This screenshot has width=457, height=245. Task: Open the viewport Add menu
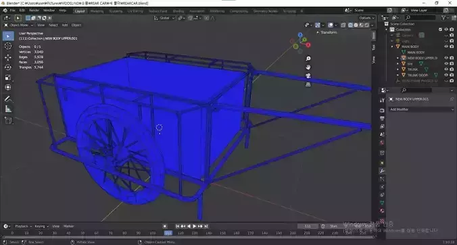(65, 25)
